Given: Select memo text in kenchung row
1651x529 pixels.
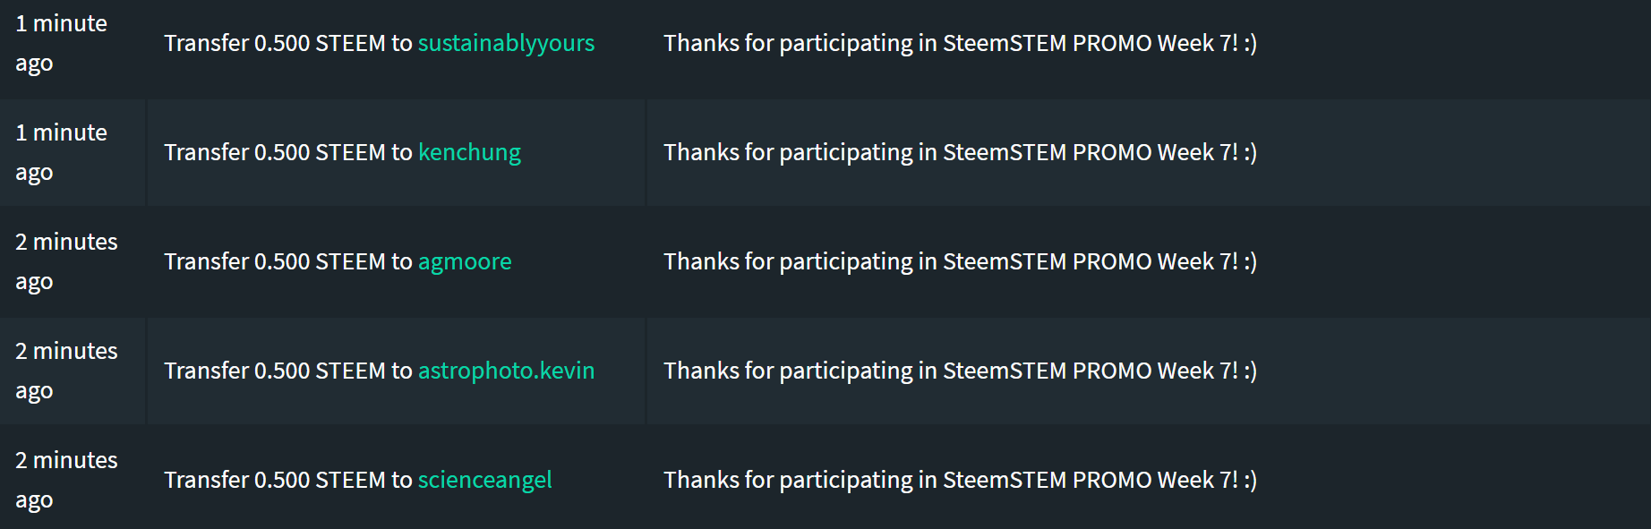Looking at the screenshot, I should [960, 153].
